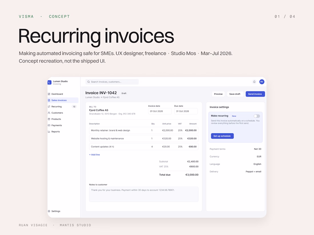This screenshot has height=235, width=314.
Task: Click the Payments card icon
Action: tap(49, 125)
